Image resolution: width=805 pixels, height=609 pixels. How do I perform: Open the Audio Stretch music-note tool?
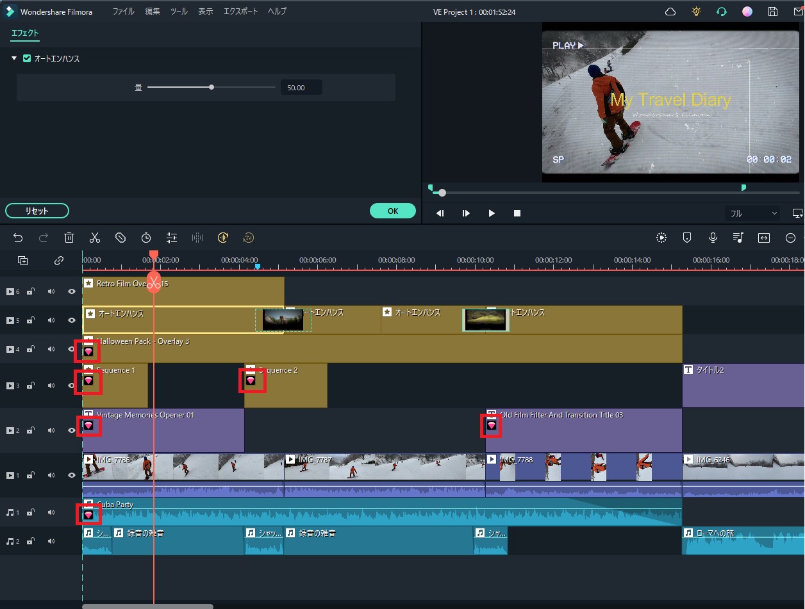pos(738,237)
